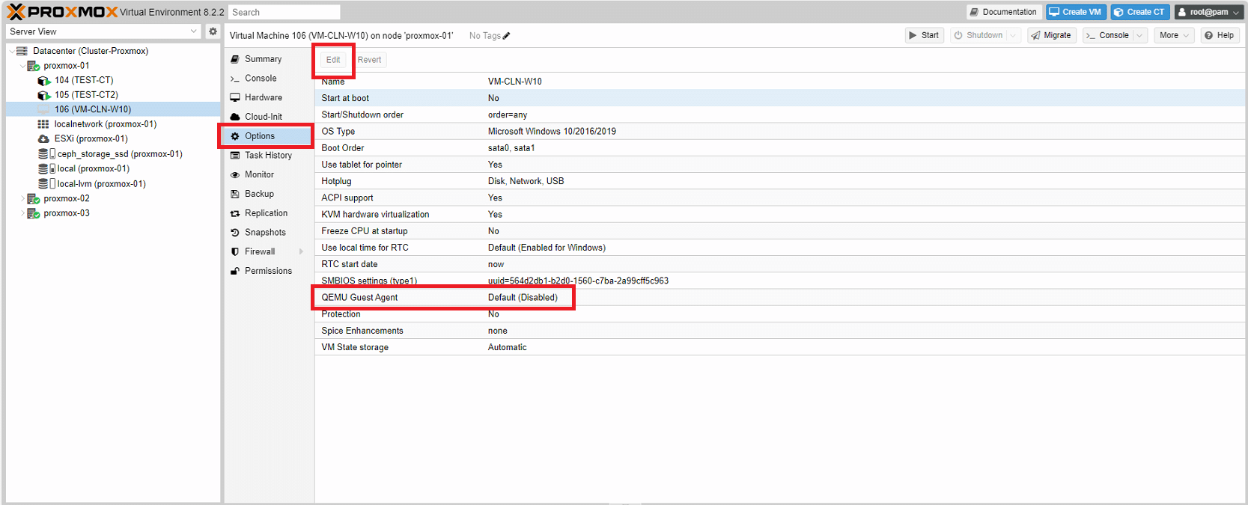Click the local-lvm storage icon

coord(43,183)
